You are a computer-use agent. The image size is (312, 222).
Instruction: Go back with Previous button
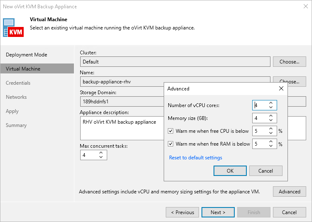point(182,212)
